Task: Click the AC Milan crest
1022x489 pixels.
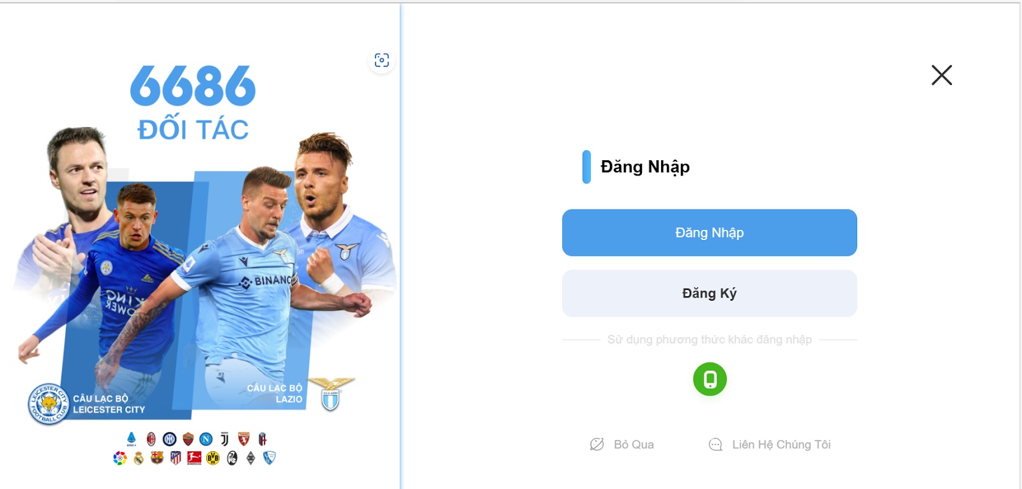Action: point(151,439)
